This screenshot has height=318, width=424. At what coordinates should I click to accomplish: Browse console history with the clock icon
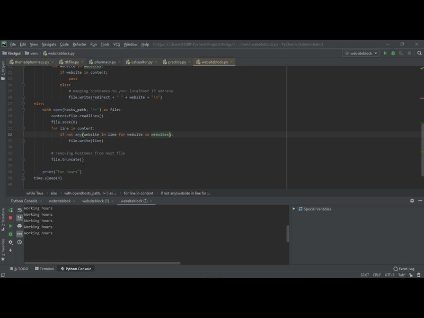(x=20, y=242)
